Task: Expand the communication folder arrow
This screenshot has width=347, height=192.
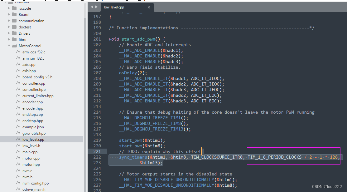Action: [9, 21]
